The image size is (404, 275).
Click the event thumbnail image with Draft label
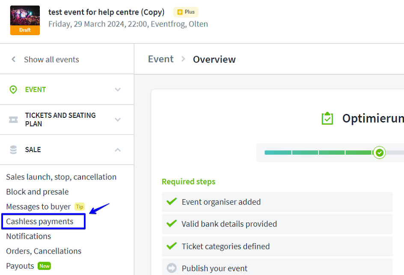[25, 20]
